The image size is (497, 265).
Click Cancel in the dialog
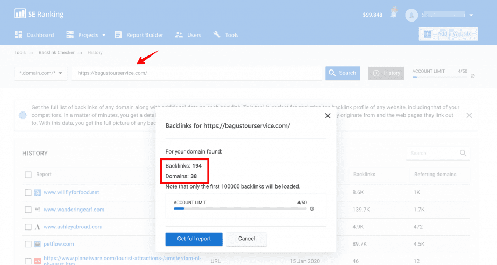(246, 239)
